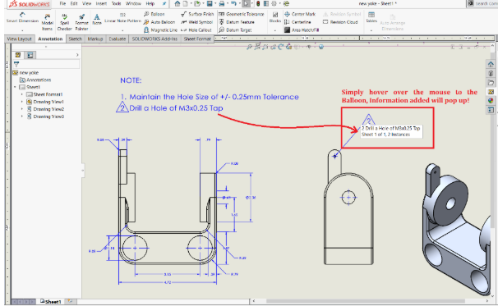Open the Blocks tool
This screenshot has height=306, width=498.
275,17
